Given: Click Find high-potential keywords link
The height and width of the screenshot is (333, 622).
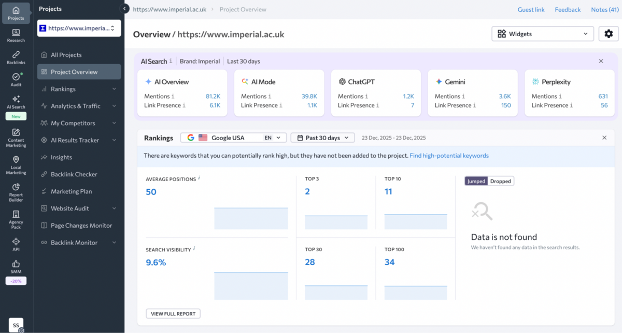Looking at the screenshot, I should pos(449,156).
